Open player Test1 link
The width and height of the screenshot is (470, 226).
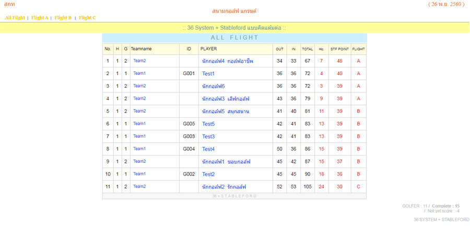(208, 74)
